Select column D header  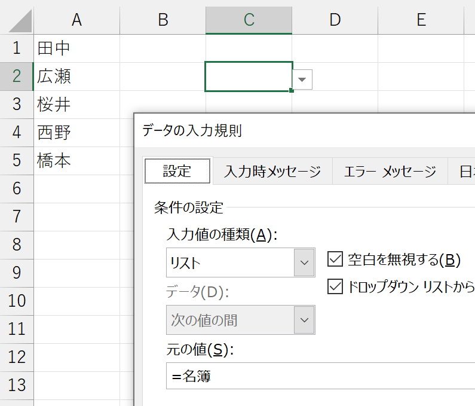click(x=335, y=20)
